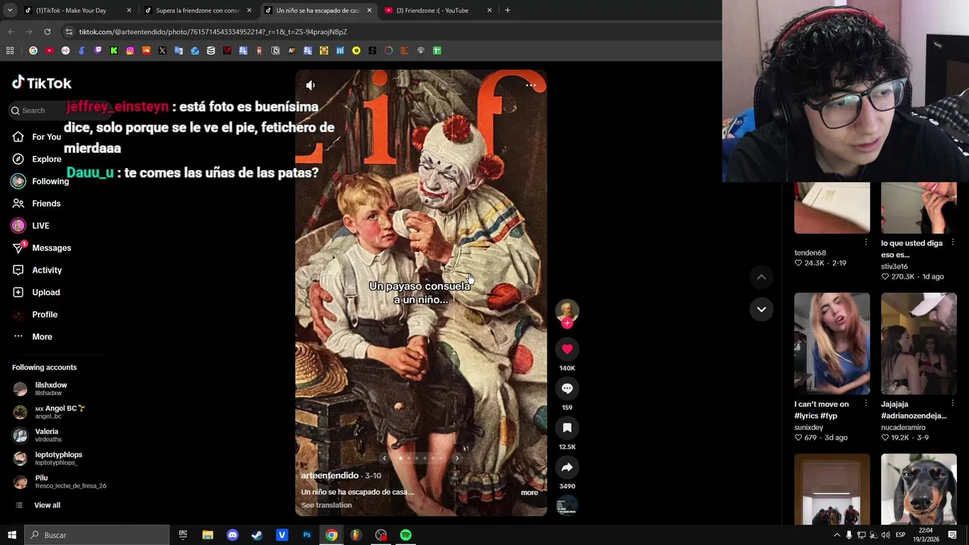Viewport: 969px width, 545px height.
Task: Open Angel BC followed account
Action: 48,412
